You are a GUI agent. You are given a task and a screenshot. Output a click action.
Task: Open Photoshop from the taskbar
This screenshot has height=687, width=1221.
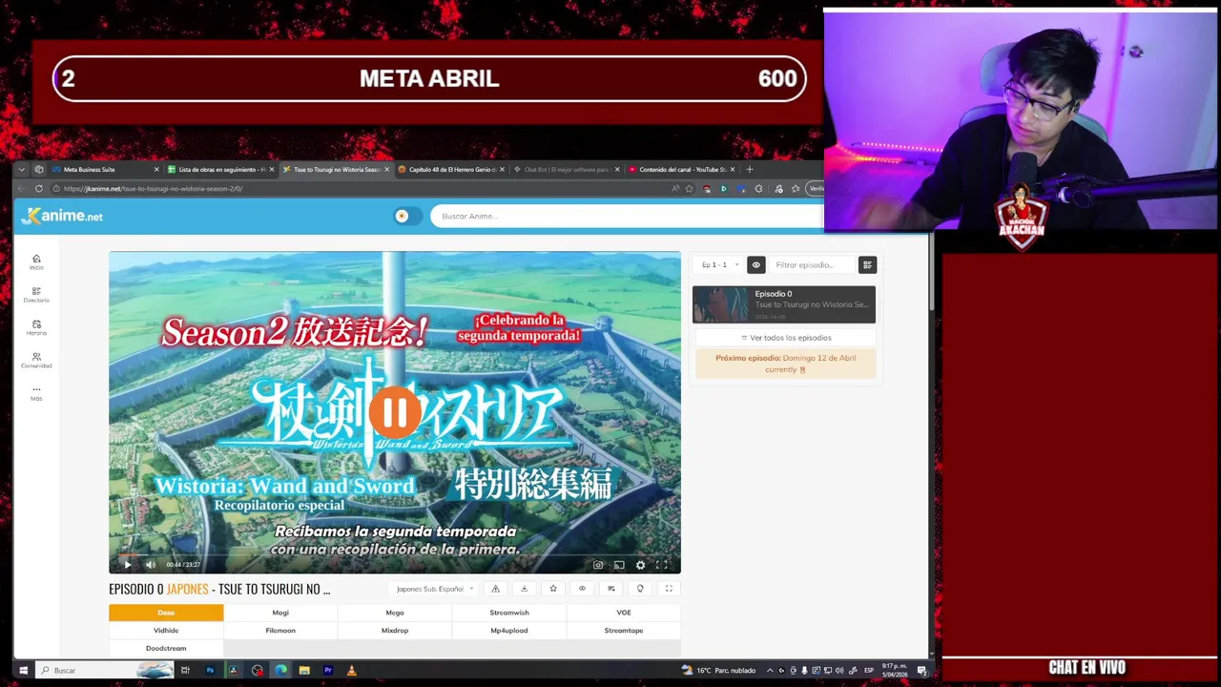(210, 671)
